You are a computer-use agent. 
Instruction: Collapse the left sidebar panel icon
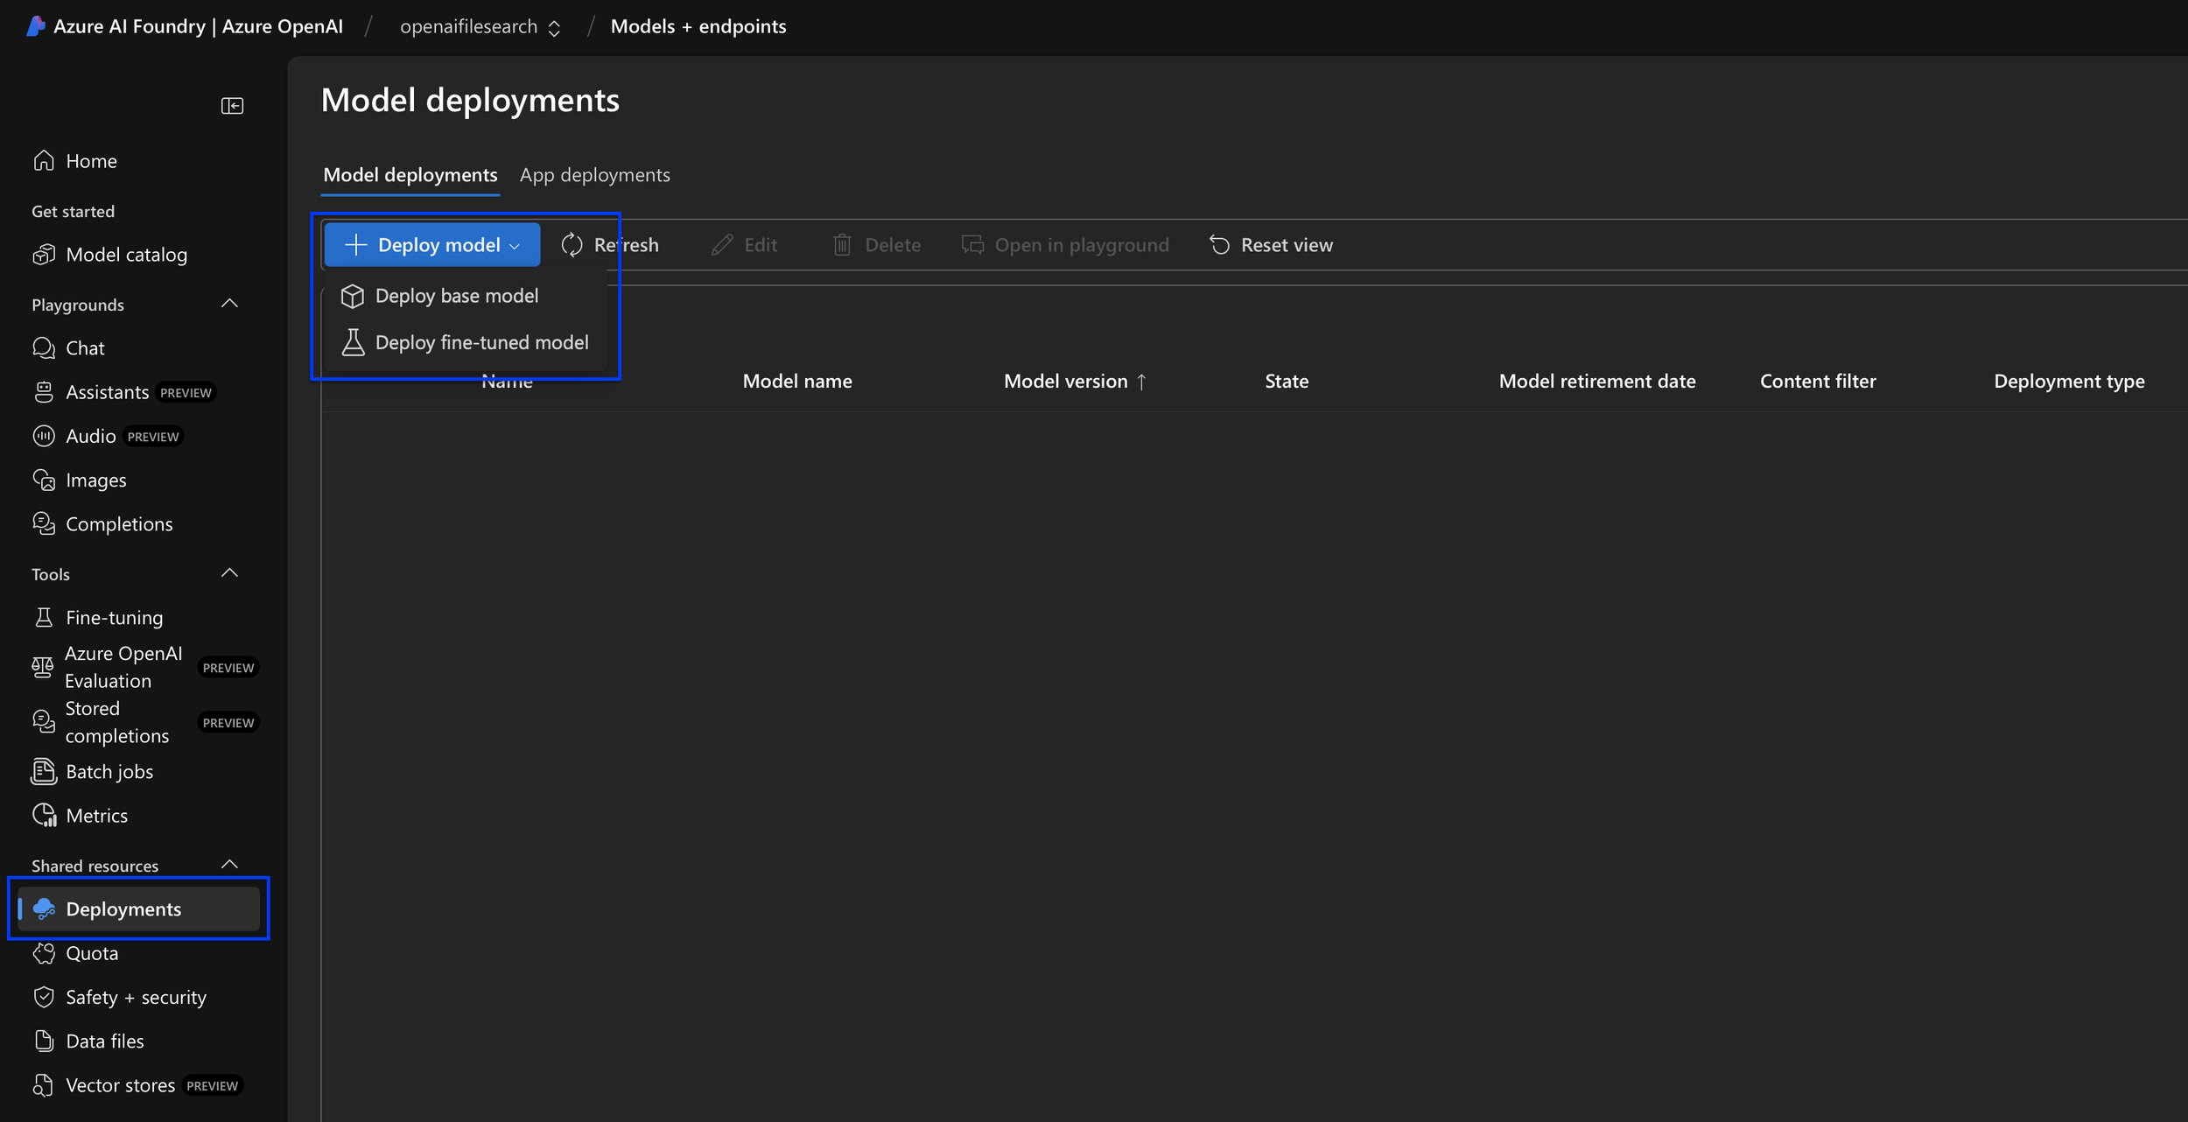(232, 106)
